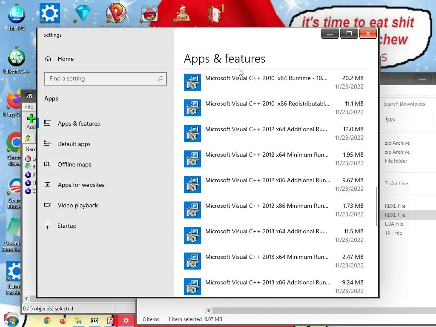Image resolution: width=436 pixels, height=327 pixels.
Task: Select the TXT File row in Explorer
Action: (407, 233)
